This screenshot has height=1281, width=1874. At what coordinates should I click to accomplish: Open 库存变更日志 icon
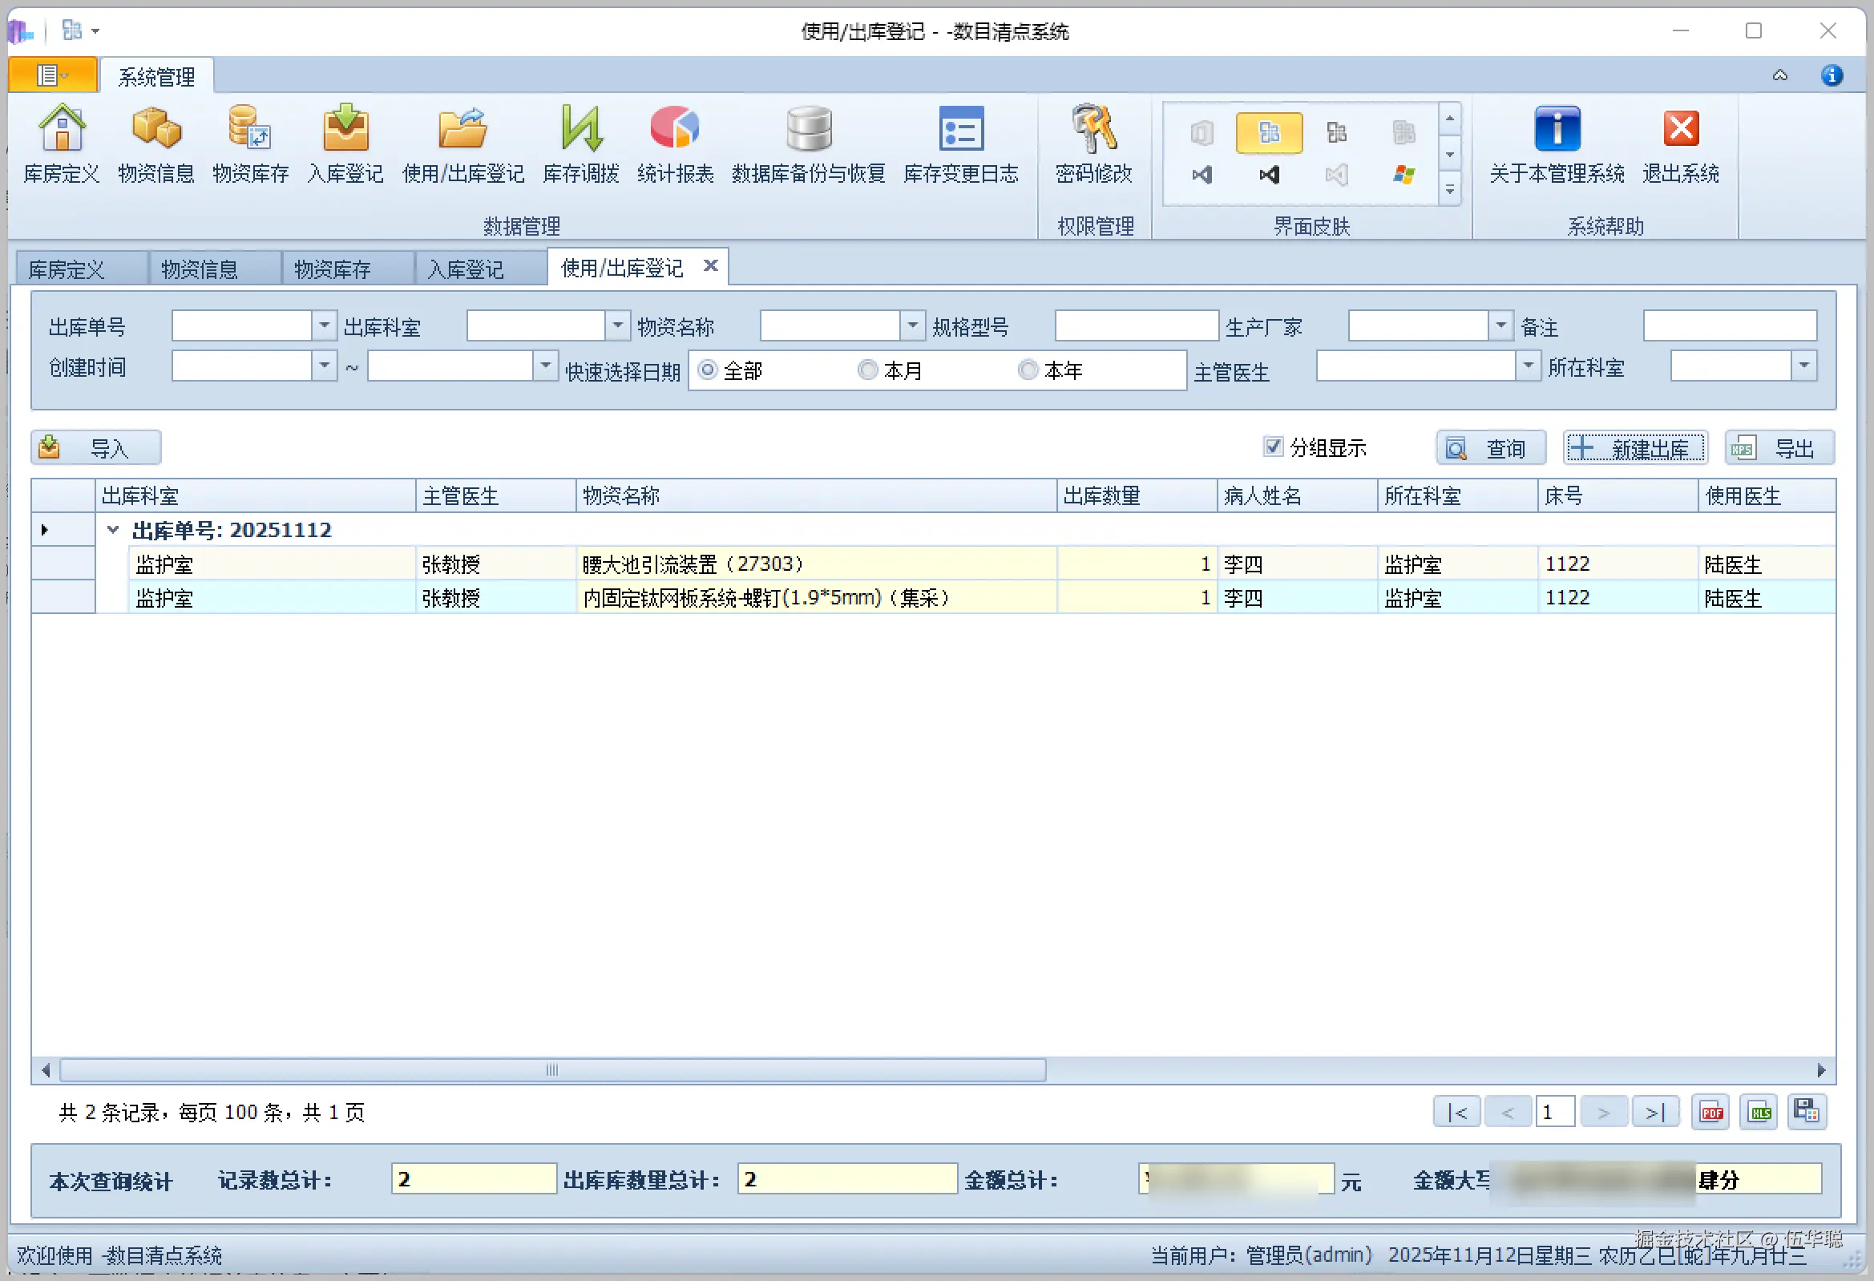pos(961,143)
